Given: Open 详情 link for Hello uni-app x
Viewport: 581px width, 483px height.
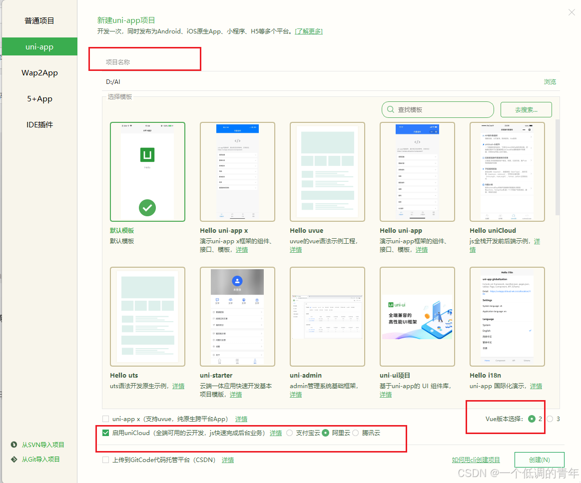Looking at the screenshot, I should (242, 250).
